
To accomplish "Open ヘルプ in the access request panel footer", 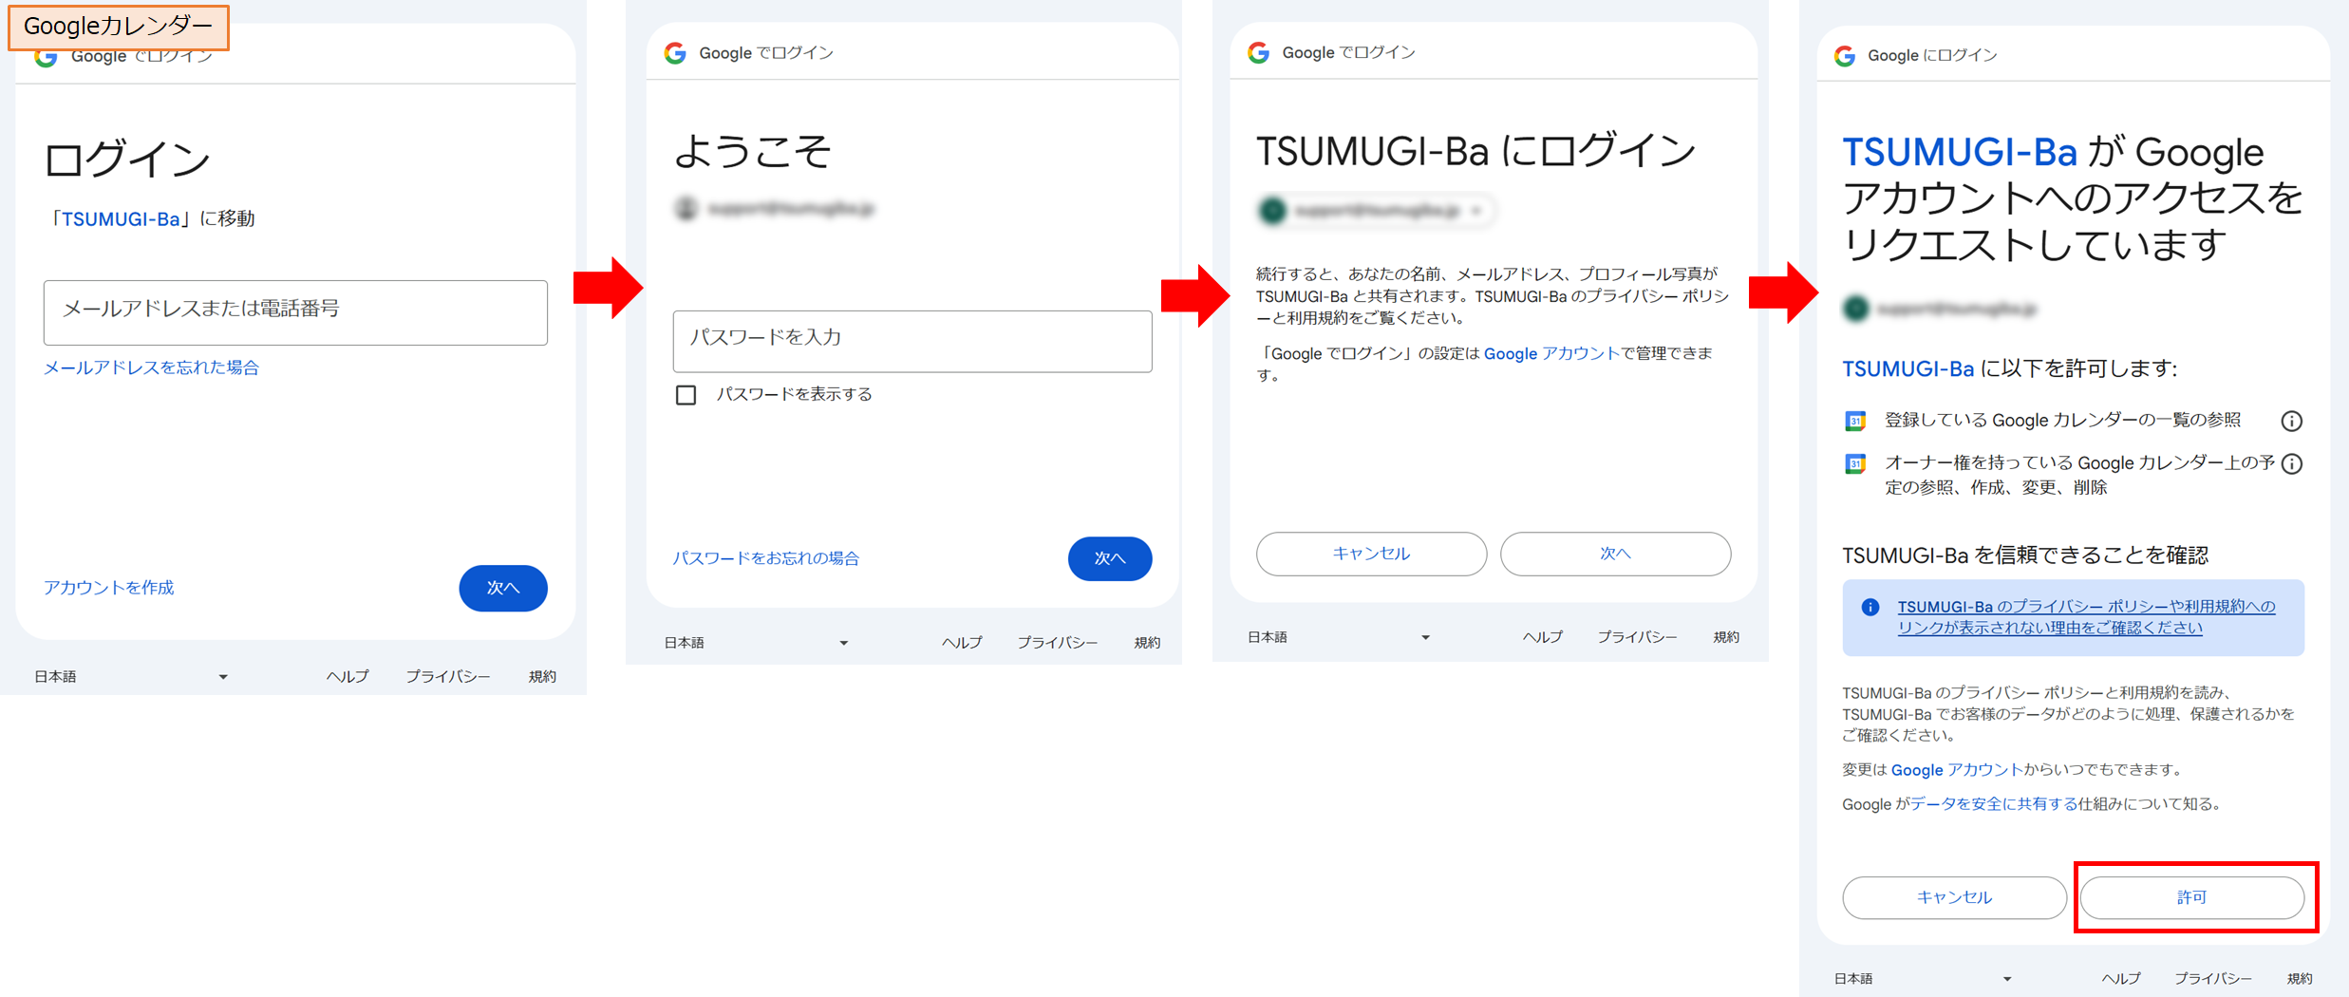I will pyautogui.click(x=2120, y=979).
